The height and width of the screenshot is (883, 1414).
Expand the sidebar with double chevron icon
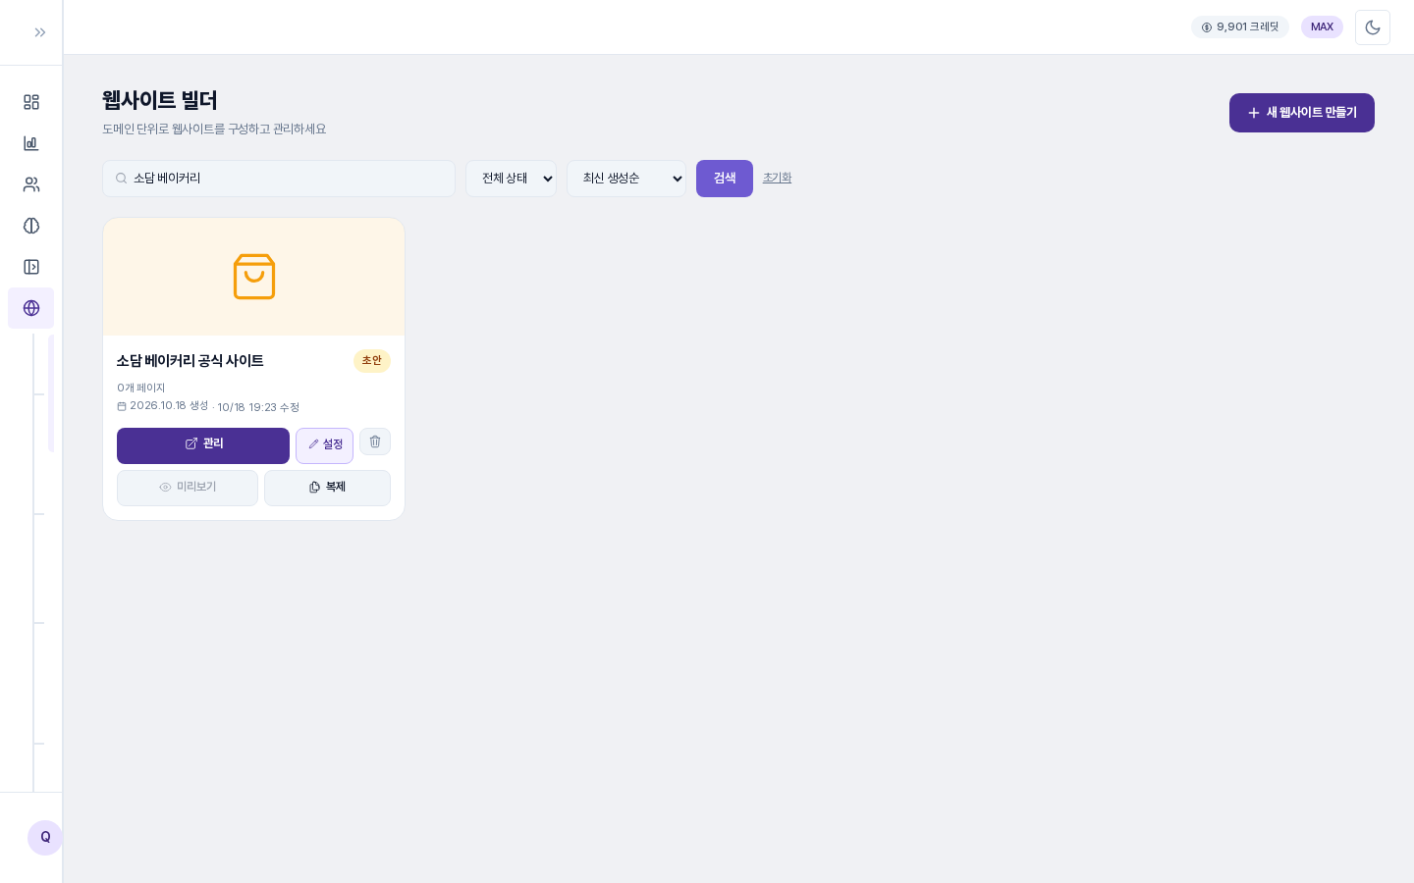40,32
